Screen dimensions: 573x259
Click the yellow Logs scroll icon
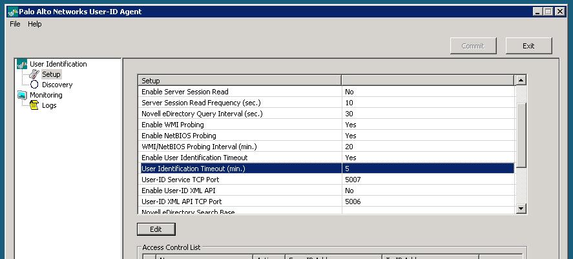point(34,105)
